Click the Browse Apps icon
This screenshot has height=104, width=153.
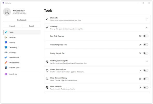coord(6,68)
